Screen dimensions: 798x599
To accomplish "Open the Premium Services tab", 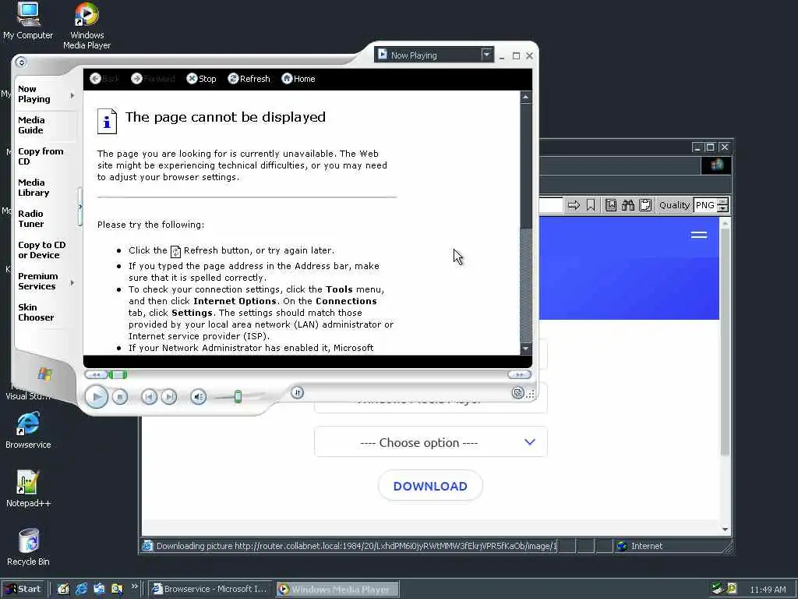I will click(37, 281).
